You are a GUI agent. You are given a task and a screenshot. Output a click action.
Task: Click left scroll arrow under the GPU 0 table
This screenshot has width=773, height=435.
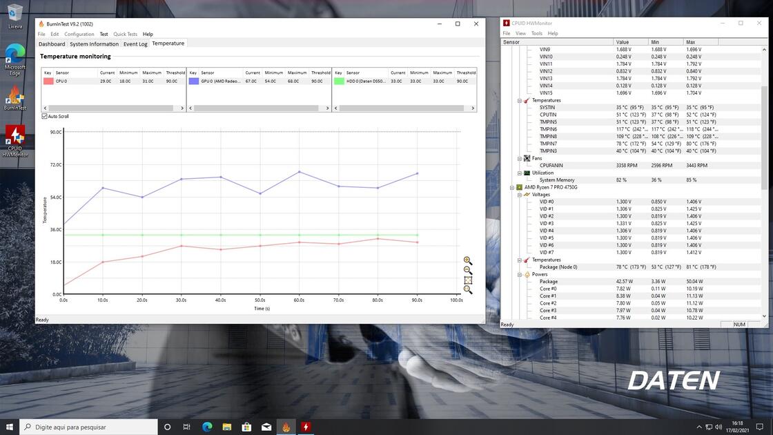[190, 108]
